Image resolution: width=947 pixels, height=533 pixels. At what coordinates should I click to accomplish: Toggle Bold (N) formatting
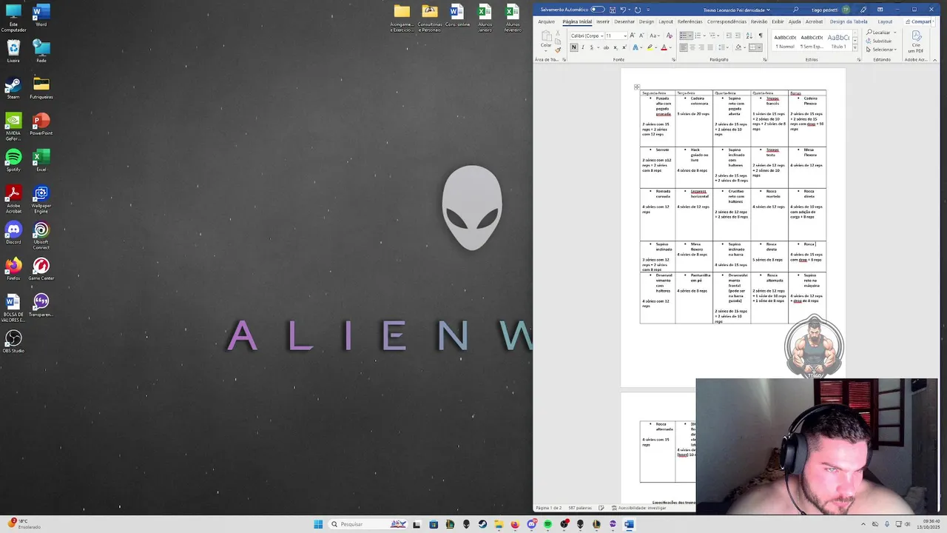(x=574, y=47)
